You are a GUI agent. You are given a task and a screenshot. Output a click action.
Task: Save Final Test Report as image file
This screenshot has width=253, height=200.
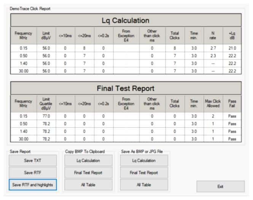[144, 173]
